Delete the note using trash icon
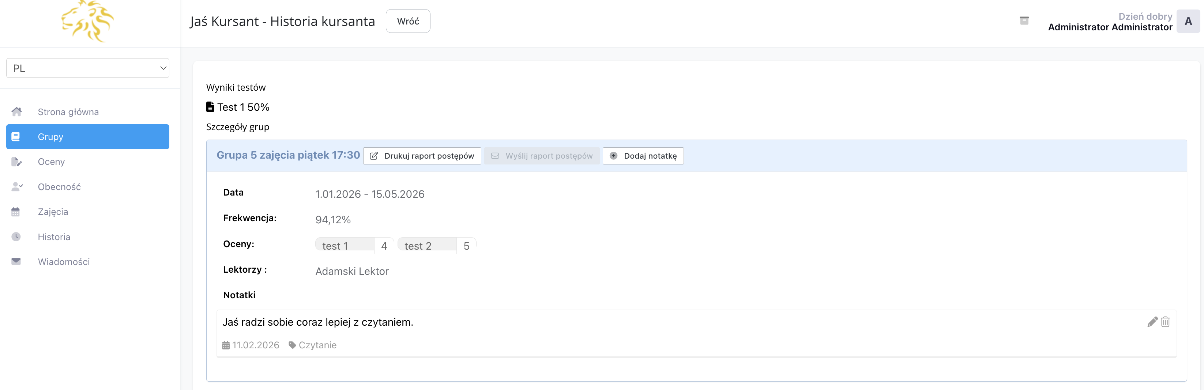 point(1165,322)
